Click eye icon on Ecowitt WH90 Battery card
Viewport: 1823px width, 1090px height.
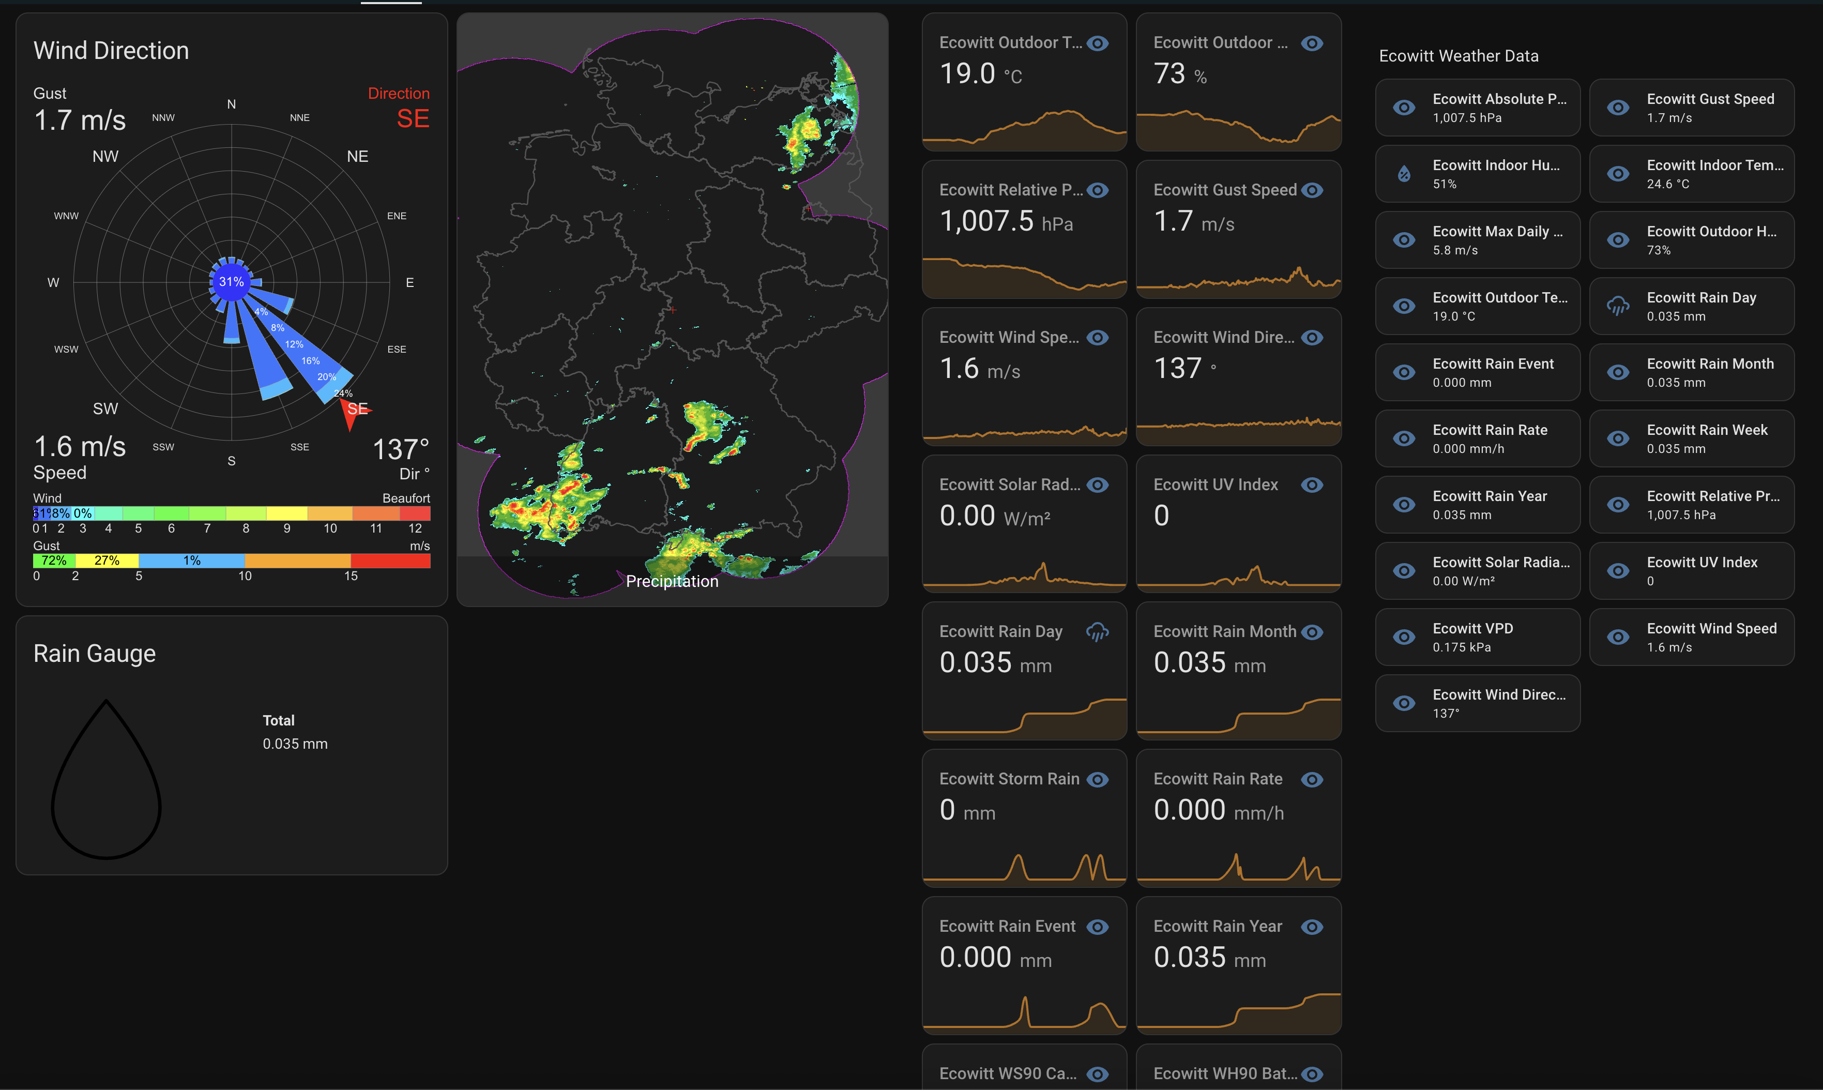(x=1312, y=1074)
